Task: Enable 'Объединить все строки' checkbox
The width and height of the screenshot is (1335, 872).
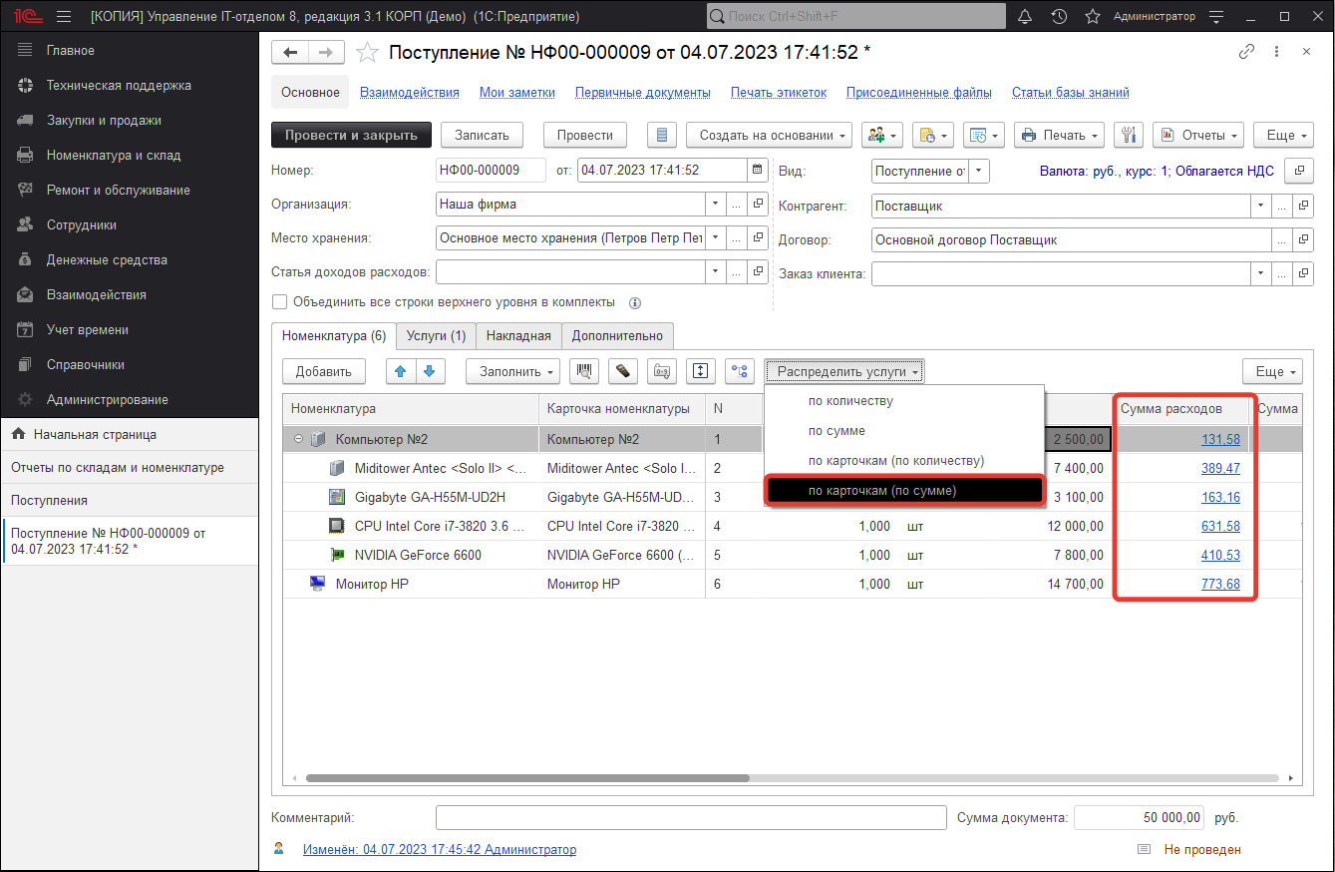Action: 279,302
